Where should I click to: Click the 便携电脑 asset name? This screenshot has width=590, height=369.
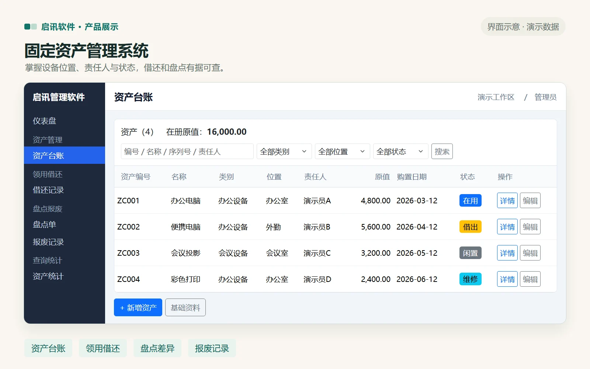[185, 227]
